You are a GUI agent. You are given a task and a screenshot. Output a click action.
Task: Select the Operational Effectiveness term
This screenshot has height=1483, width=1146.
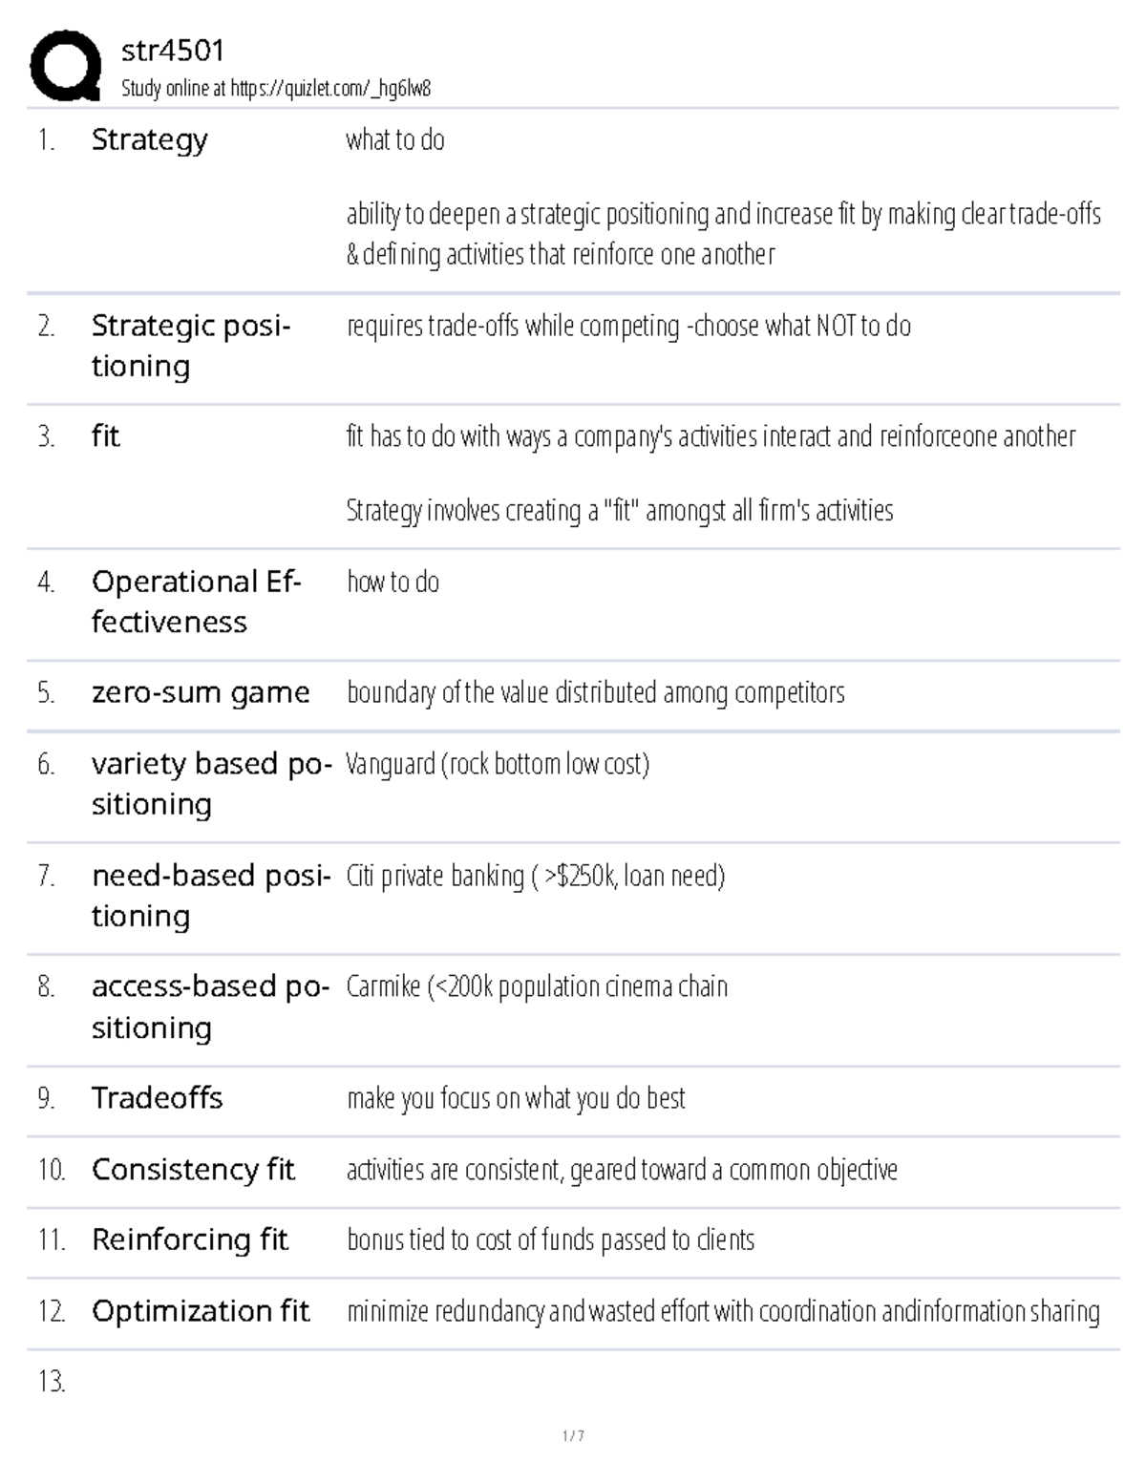[197, 602]
